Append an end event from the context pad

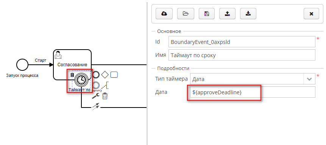(x=96, y=75)
